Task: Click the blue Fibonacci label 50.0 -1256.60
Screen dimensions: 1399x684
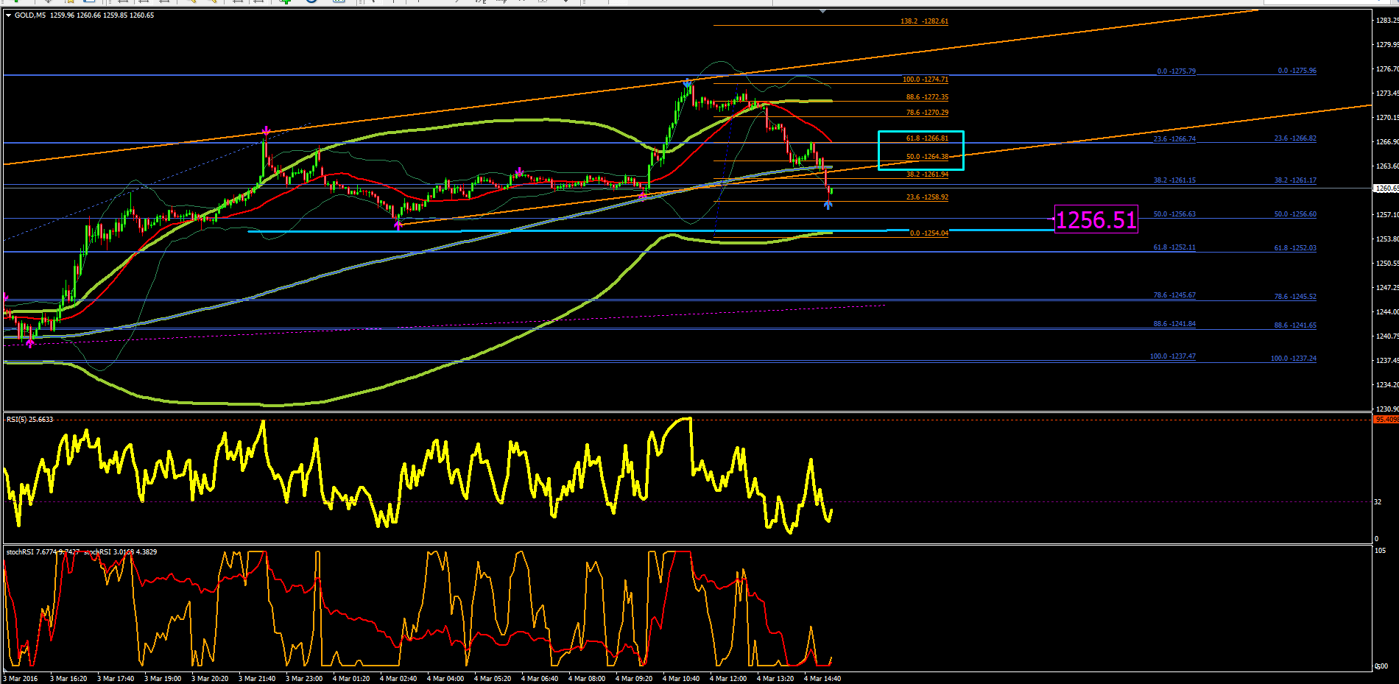Action: tap(1296, 214)
